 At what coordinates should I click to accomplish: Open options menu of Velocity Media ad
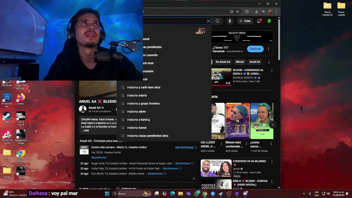[x=268, y=49]
